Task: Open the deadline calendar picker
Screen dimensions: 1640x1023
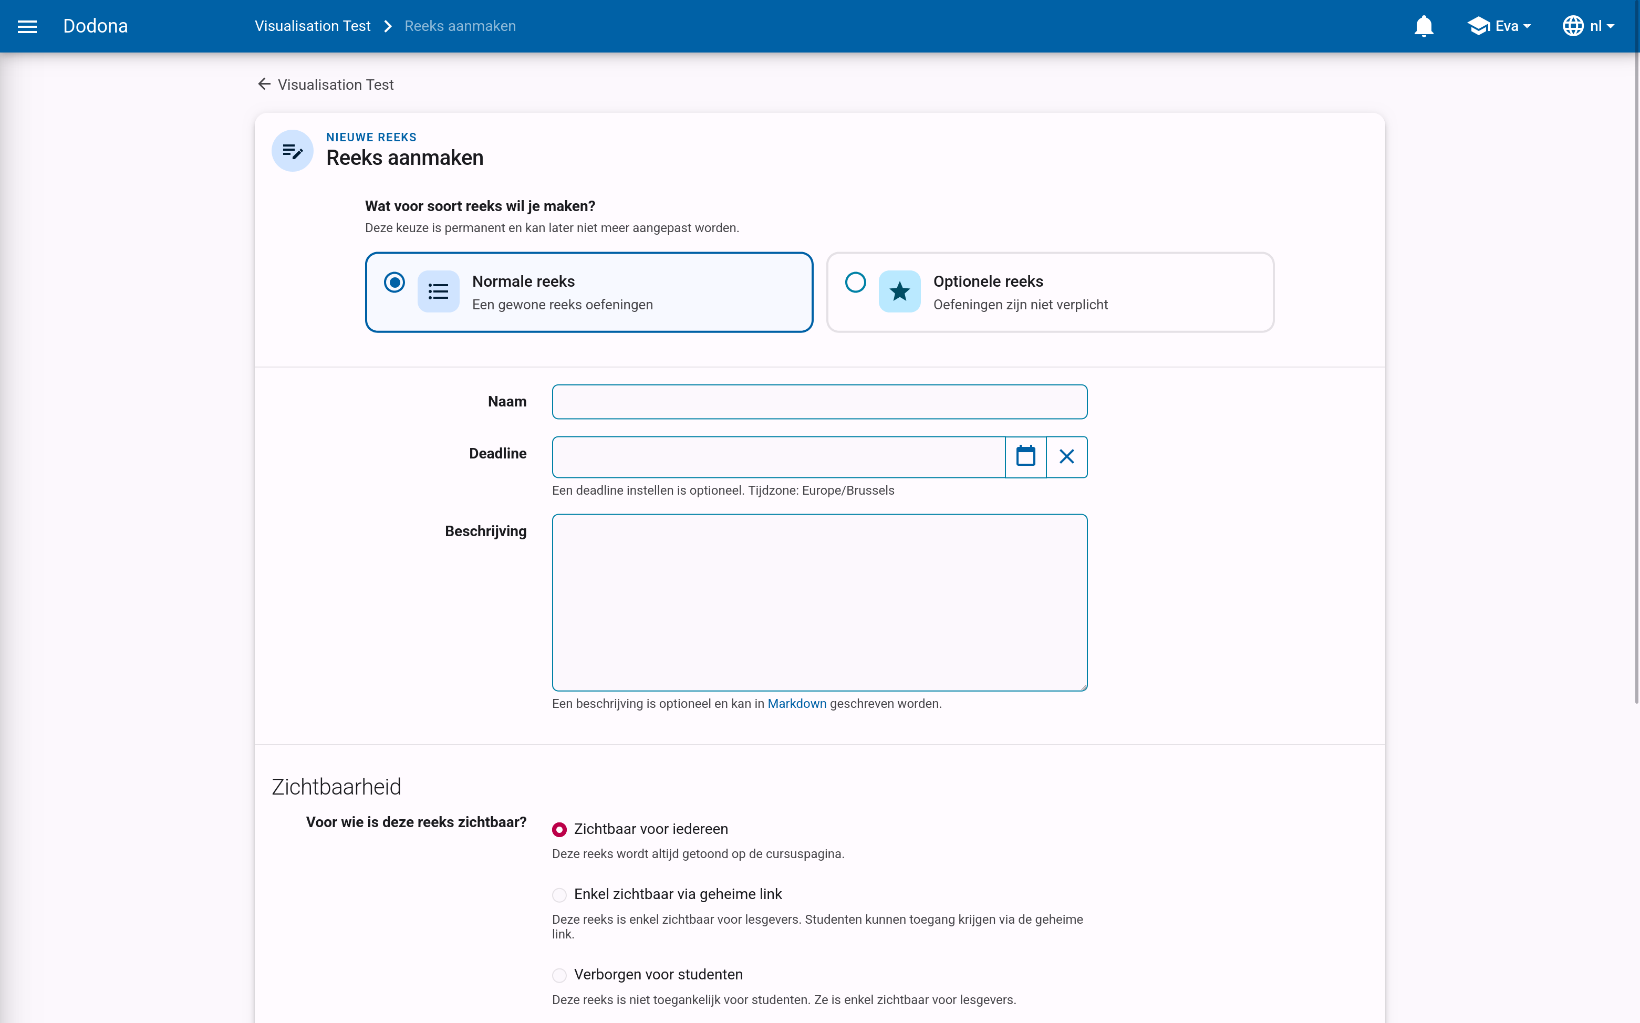Action: click(1026, 457)
